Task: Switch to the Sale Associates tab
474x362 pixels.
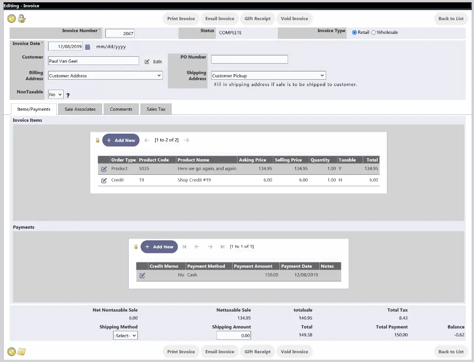Action: [80, 109]
